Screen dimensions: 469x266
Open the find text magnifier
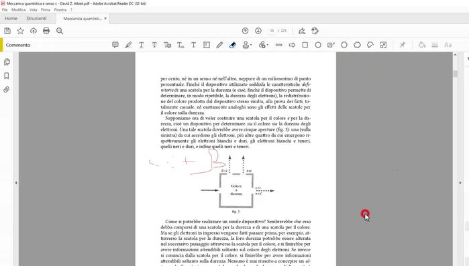(x=60, y=31)
